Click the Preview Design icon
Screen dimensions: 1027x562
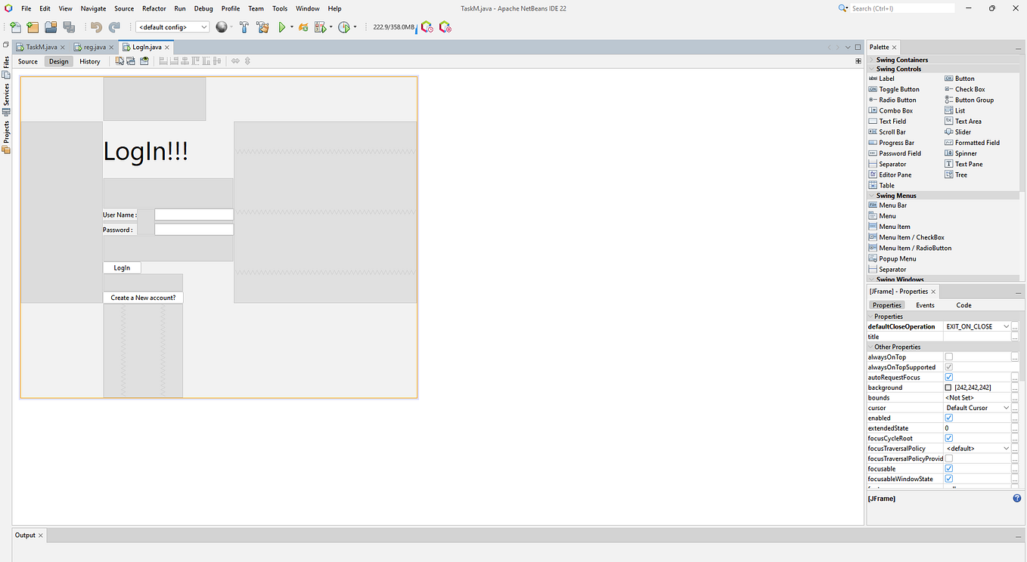144,61
